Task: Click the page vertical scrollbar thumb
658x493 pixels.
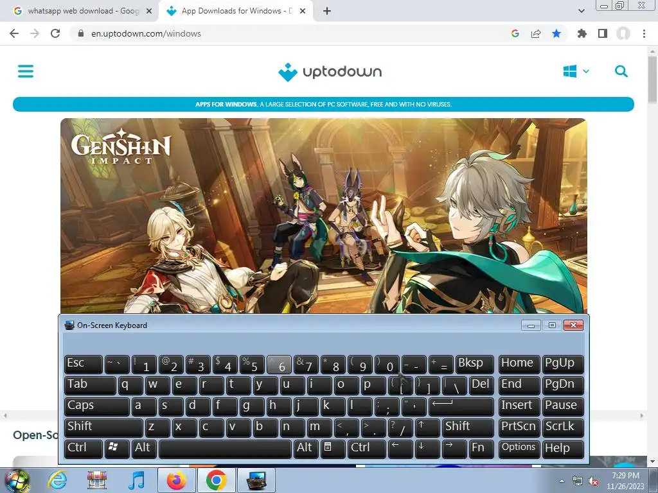Action: point(652,80)
